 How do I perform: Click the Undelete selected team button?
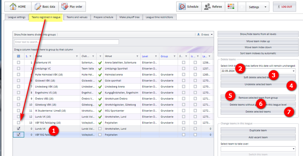pyautogui.click(x=258, y=84)
